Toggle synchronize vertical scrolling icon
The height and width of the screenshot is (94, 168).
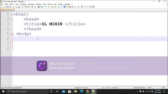(x=52, y=7)
